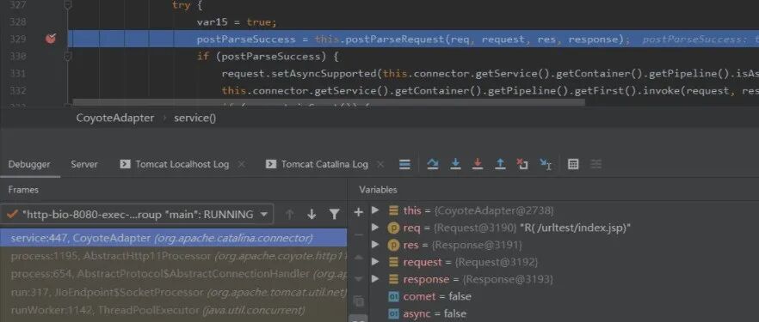
Task: Select the process:1195 AbstractHttp11Processor frame
Action: point(173,256)
